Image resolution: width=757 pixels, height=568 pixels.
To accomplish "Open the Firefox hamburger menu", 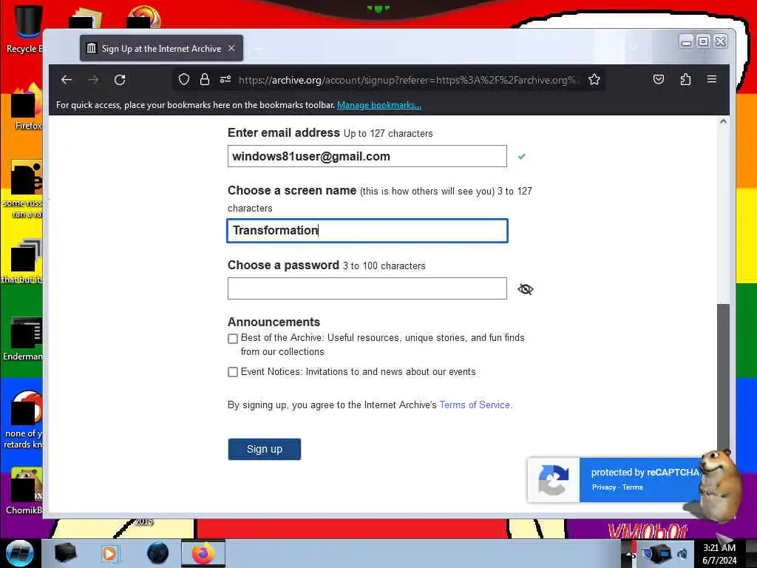I will coord(712,79).
